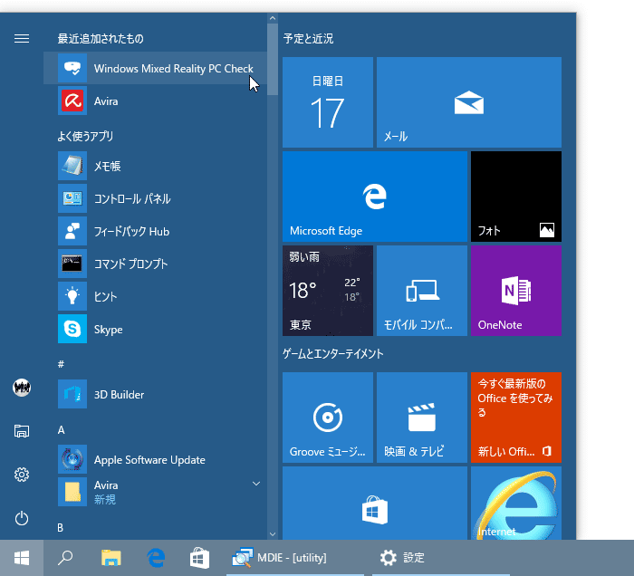Launch Windows Mixed Reality PC Check
This screenshot has height=576, width=634.
coord(155,68)
